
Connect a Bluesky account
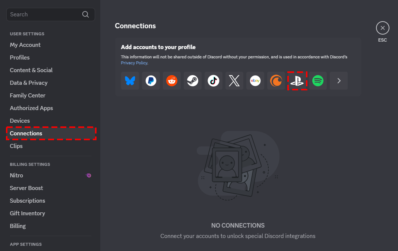click(130, 81)
